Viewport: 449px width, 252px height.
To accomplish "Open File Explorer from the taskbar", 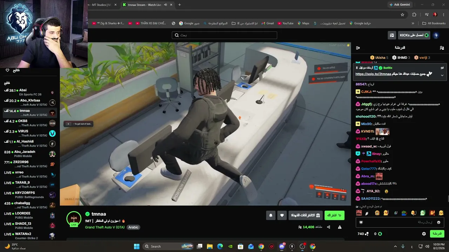I will [x=210, y=246].
